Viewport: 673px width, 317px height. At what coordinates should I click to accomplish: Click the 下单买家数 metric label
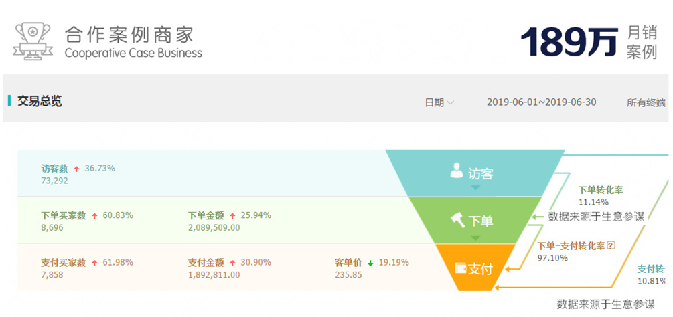[63, 216]
